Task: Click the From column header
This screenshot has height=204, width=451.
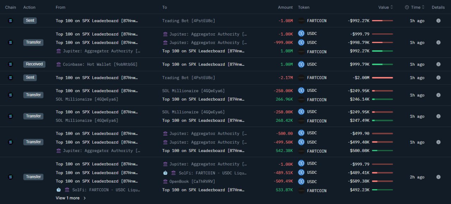Action: tap(61, 7)
